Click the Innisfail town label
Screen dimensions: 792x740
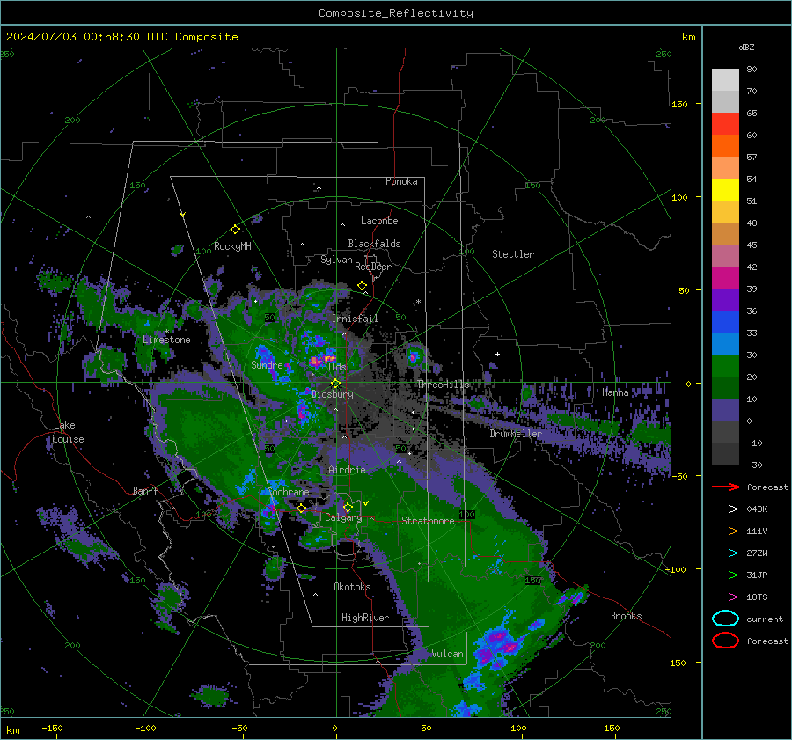pos(355,319)
